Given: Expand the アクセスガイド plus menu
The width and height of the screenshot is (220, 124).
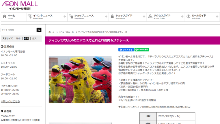Looking at the screenshot, I should coord(182,16).
